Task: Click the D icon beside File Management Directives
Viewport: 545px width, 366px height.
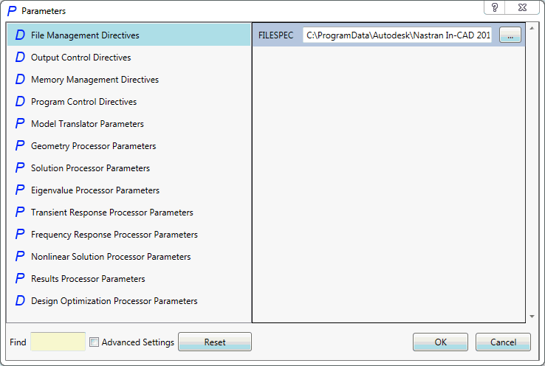Action: click(x=20, y=35)
